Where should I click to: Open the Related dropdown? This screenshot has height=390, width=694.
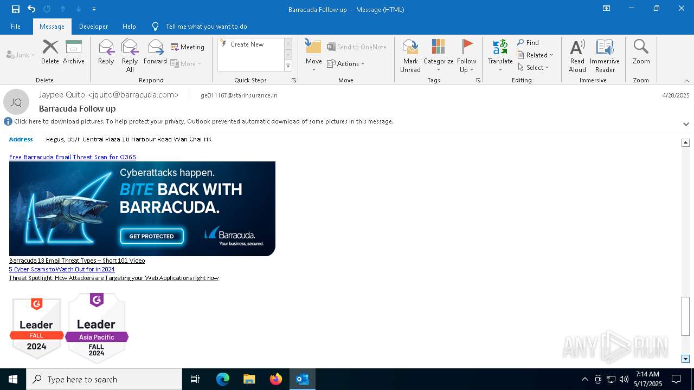535,55
